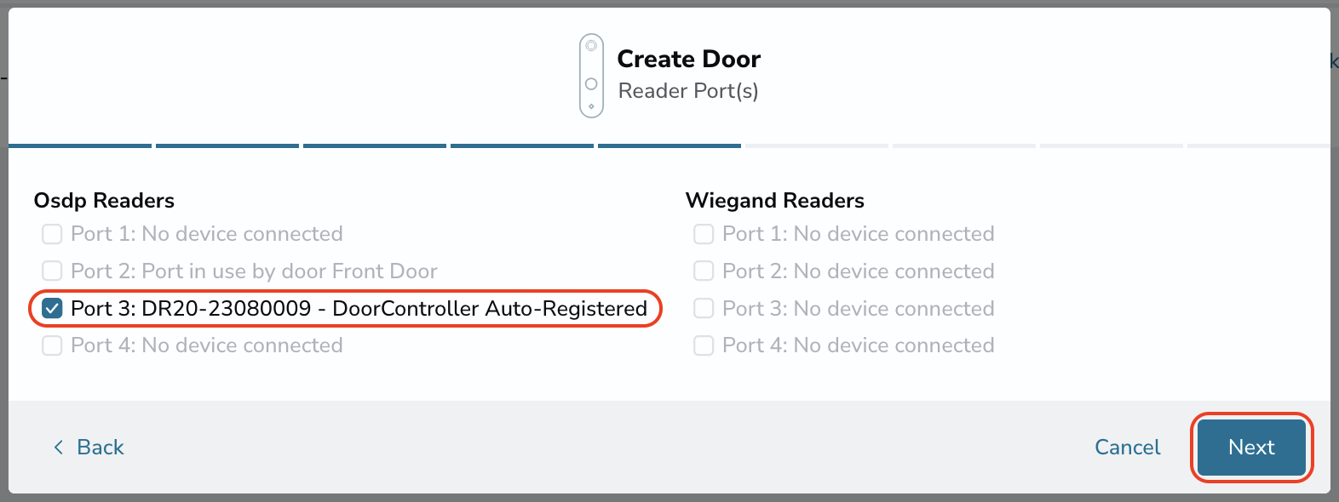Toggle Osdp Port 2 Front Door checkbox
The width and height of the screenshot is (1339, 502).
52,271
